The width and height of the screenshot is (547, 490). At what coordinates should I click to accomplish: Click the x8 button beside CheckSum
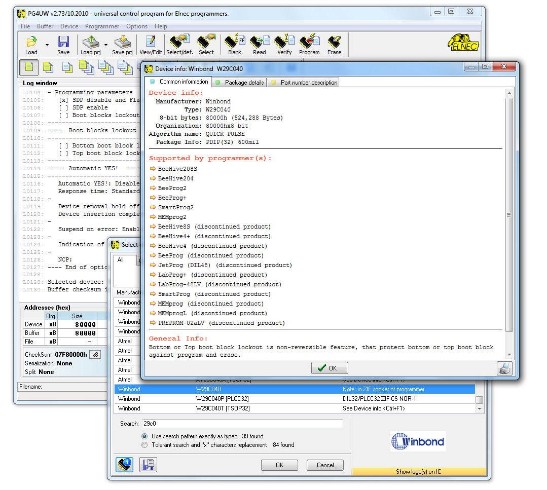coord(95,355)
